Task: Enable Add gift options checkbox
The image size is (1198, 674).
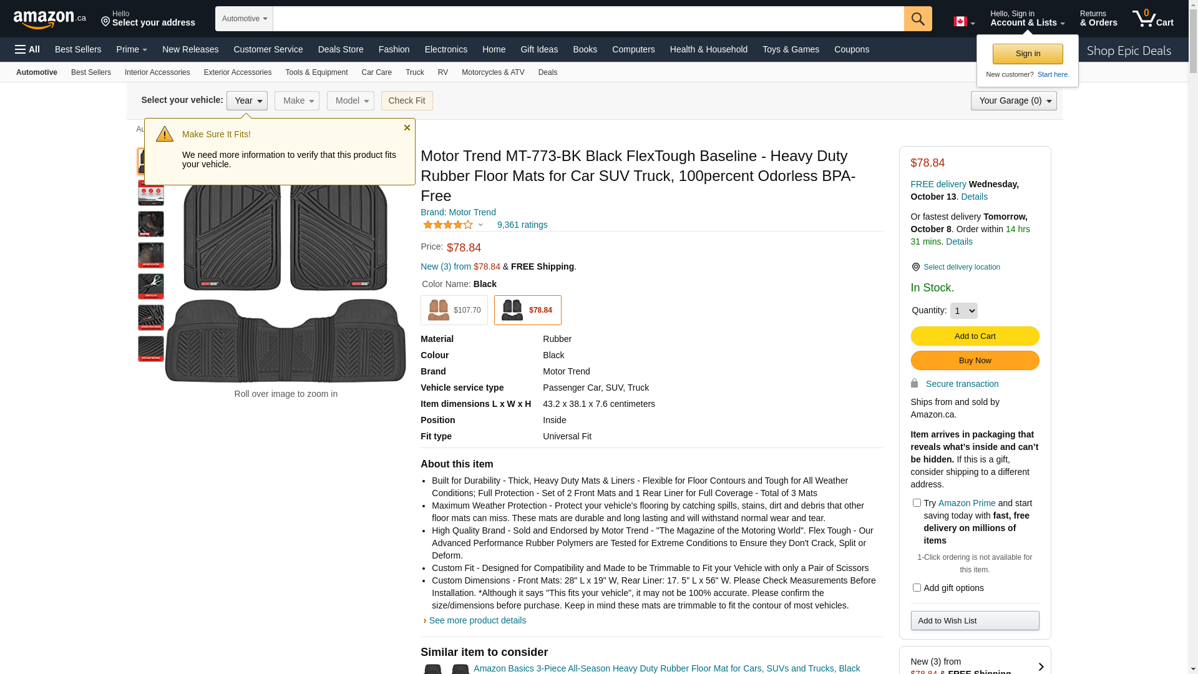Action: point(917,588)
